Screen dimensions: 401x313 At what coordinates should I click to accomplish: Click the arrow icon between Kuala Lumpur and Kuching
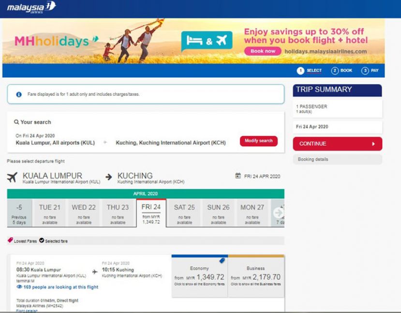click(109, 177)
